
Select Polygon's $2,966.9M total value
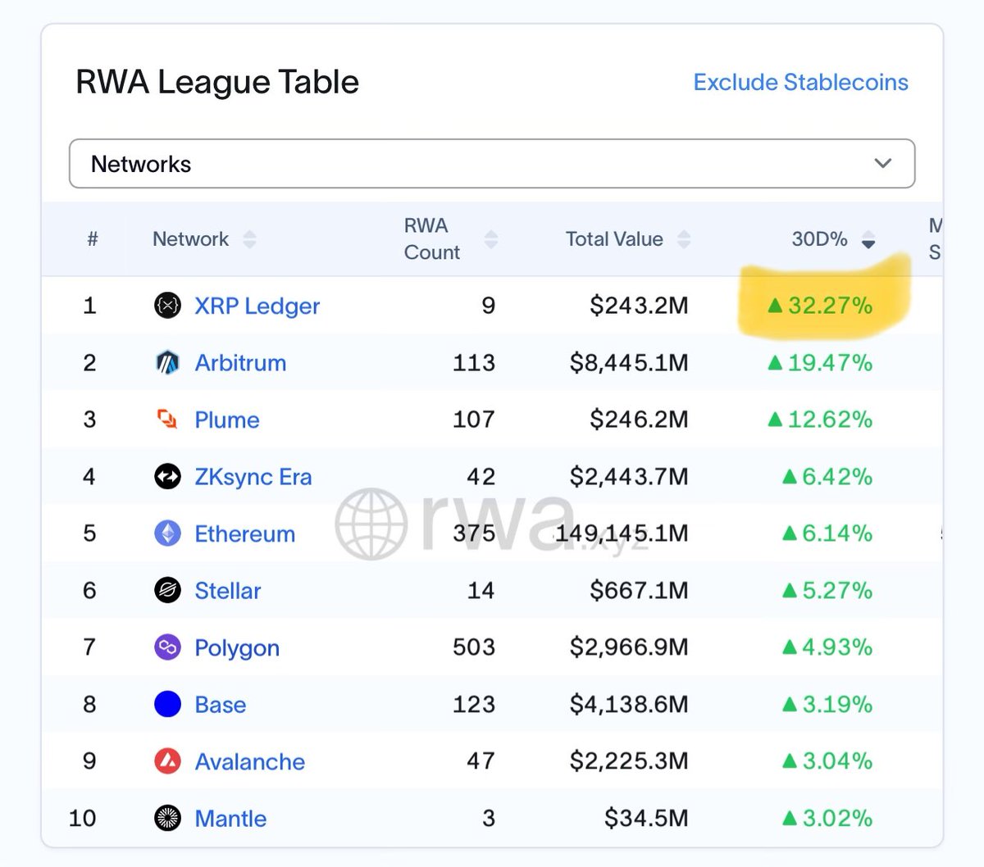629,647
